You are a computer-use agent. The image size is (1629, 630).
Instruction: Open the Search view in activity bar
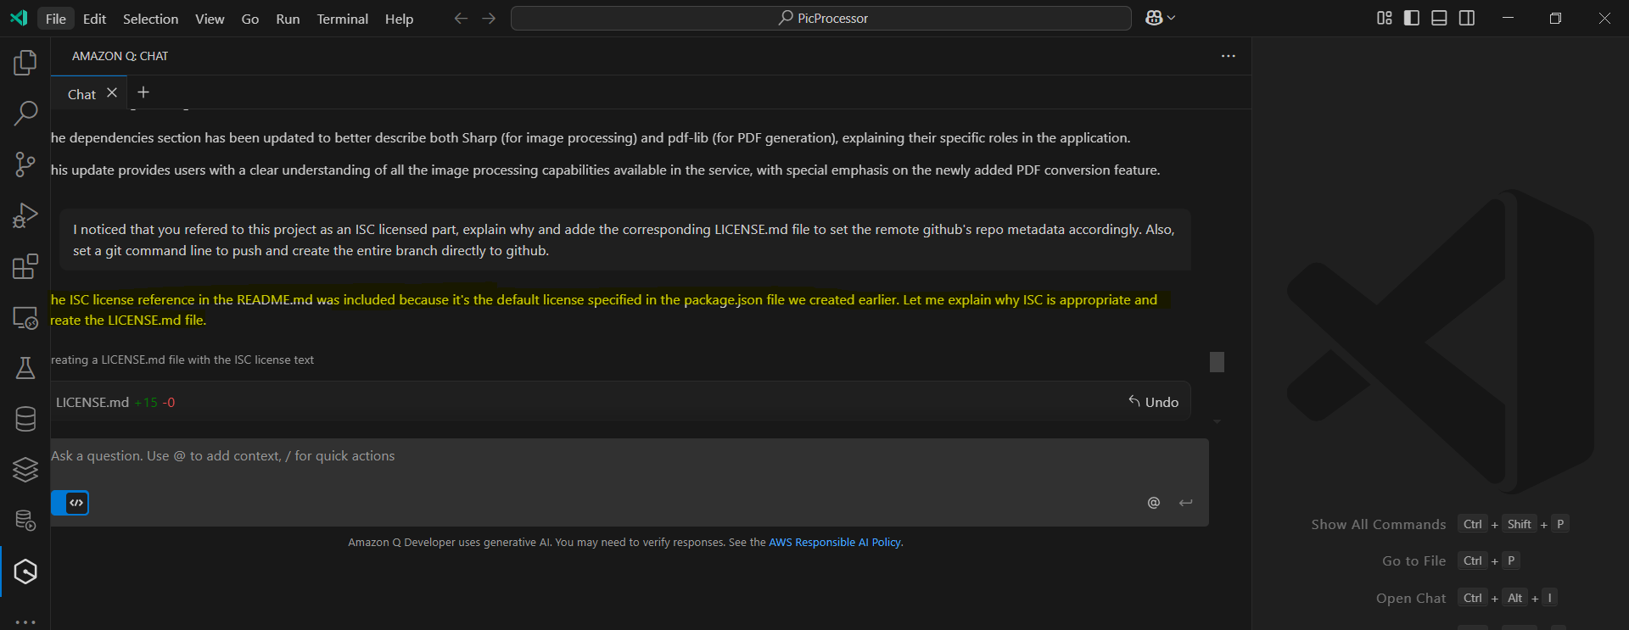tap(25, 113)
